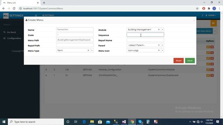This screenshot has height=125, width=223.
Task: Click the browser back arrow
Action: [3, 8]
